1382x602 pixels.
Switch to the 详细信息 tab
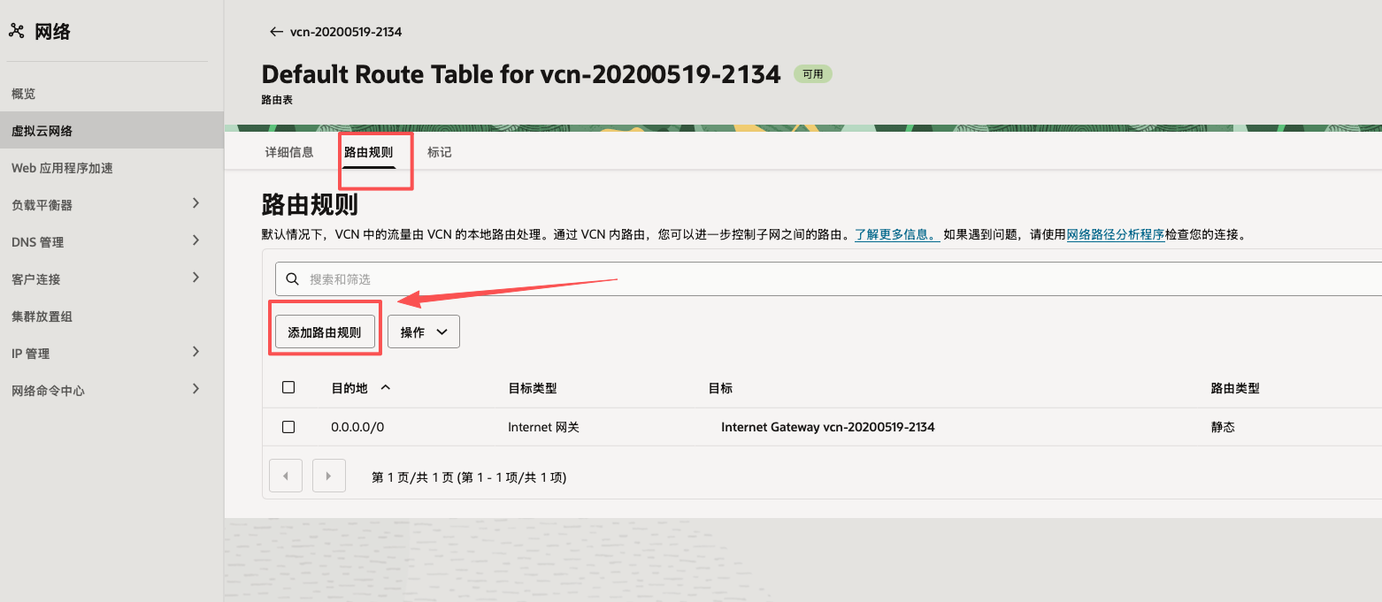click(289, 152)
